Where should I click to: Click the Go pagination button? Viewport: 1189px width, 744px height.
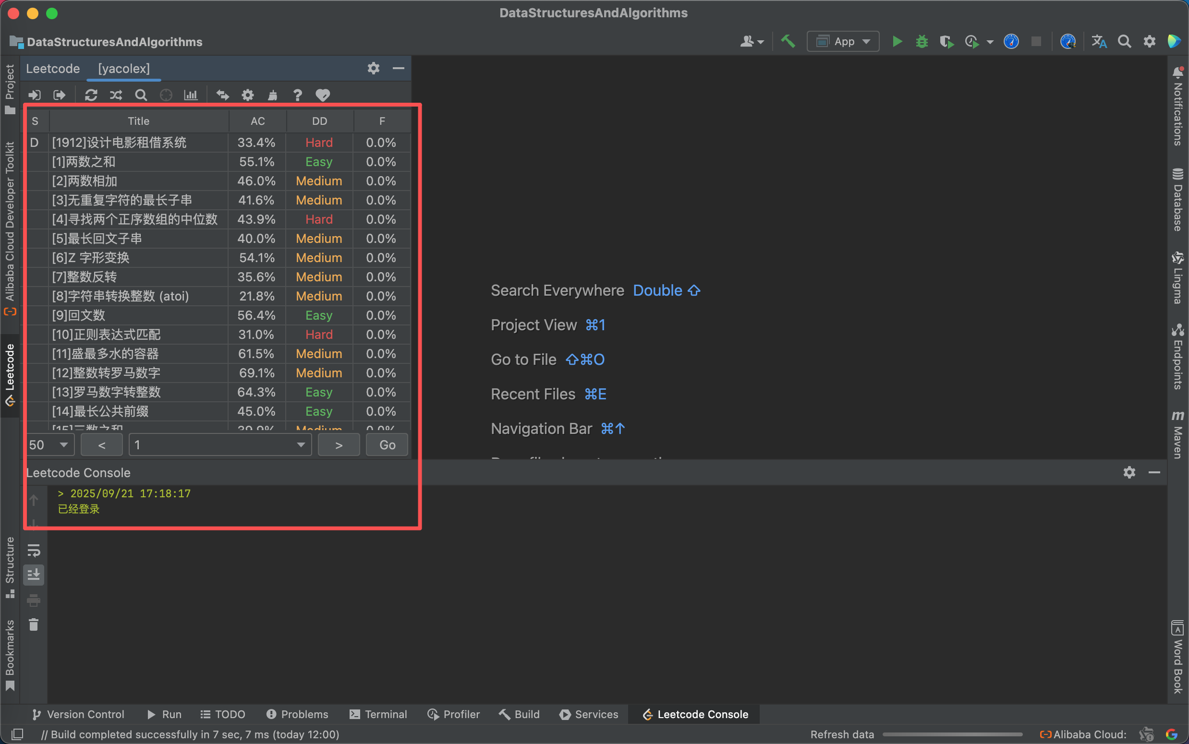pos(388,445)
